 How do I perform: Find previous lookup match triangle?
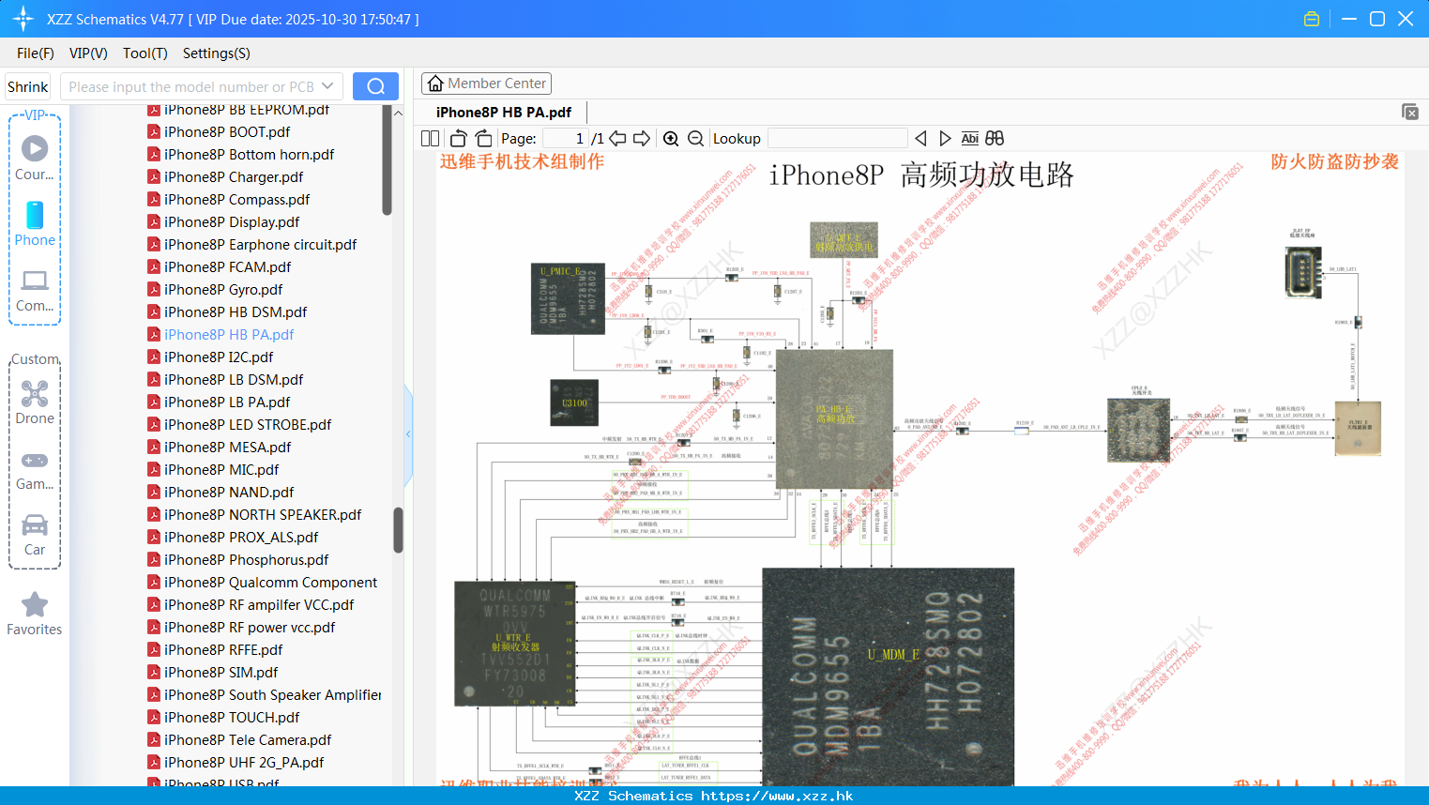[920, 138]
